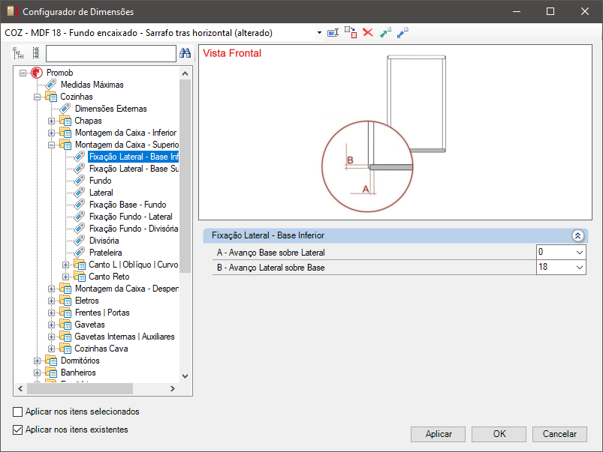Click the expand all tree nodes icon
The height and width of the screenshot is (452, 603).
point(19,53)
